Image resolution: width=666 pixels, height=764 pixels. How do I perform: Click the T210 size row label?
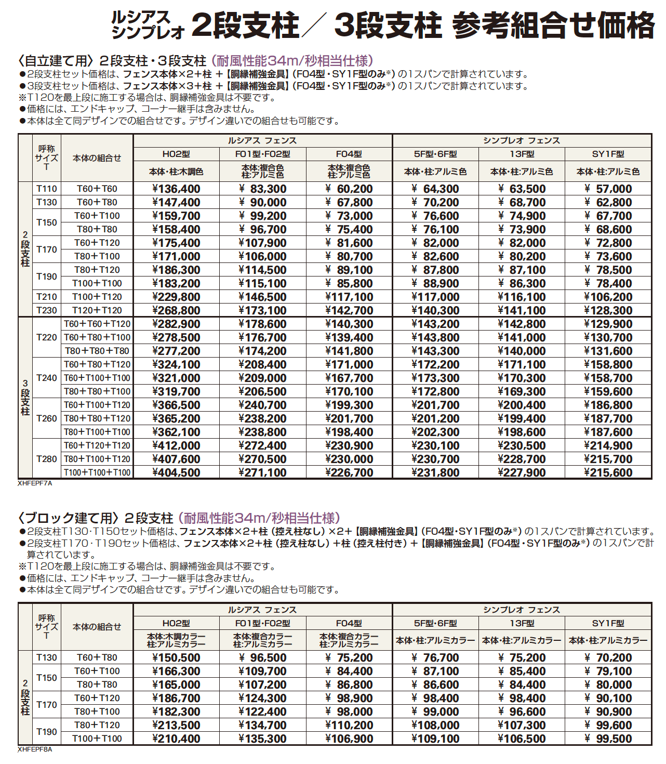47,297
